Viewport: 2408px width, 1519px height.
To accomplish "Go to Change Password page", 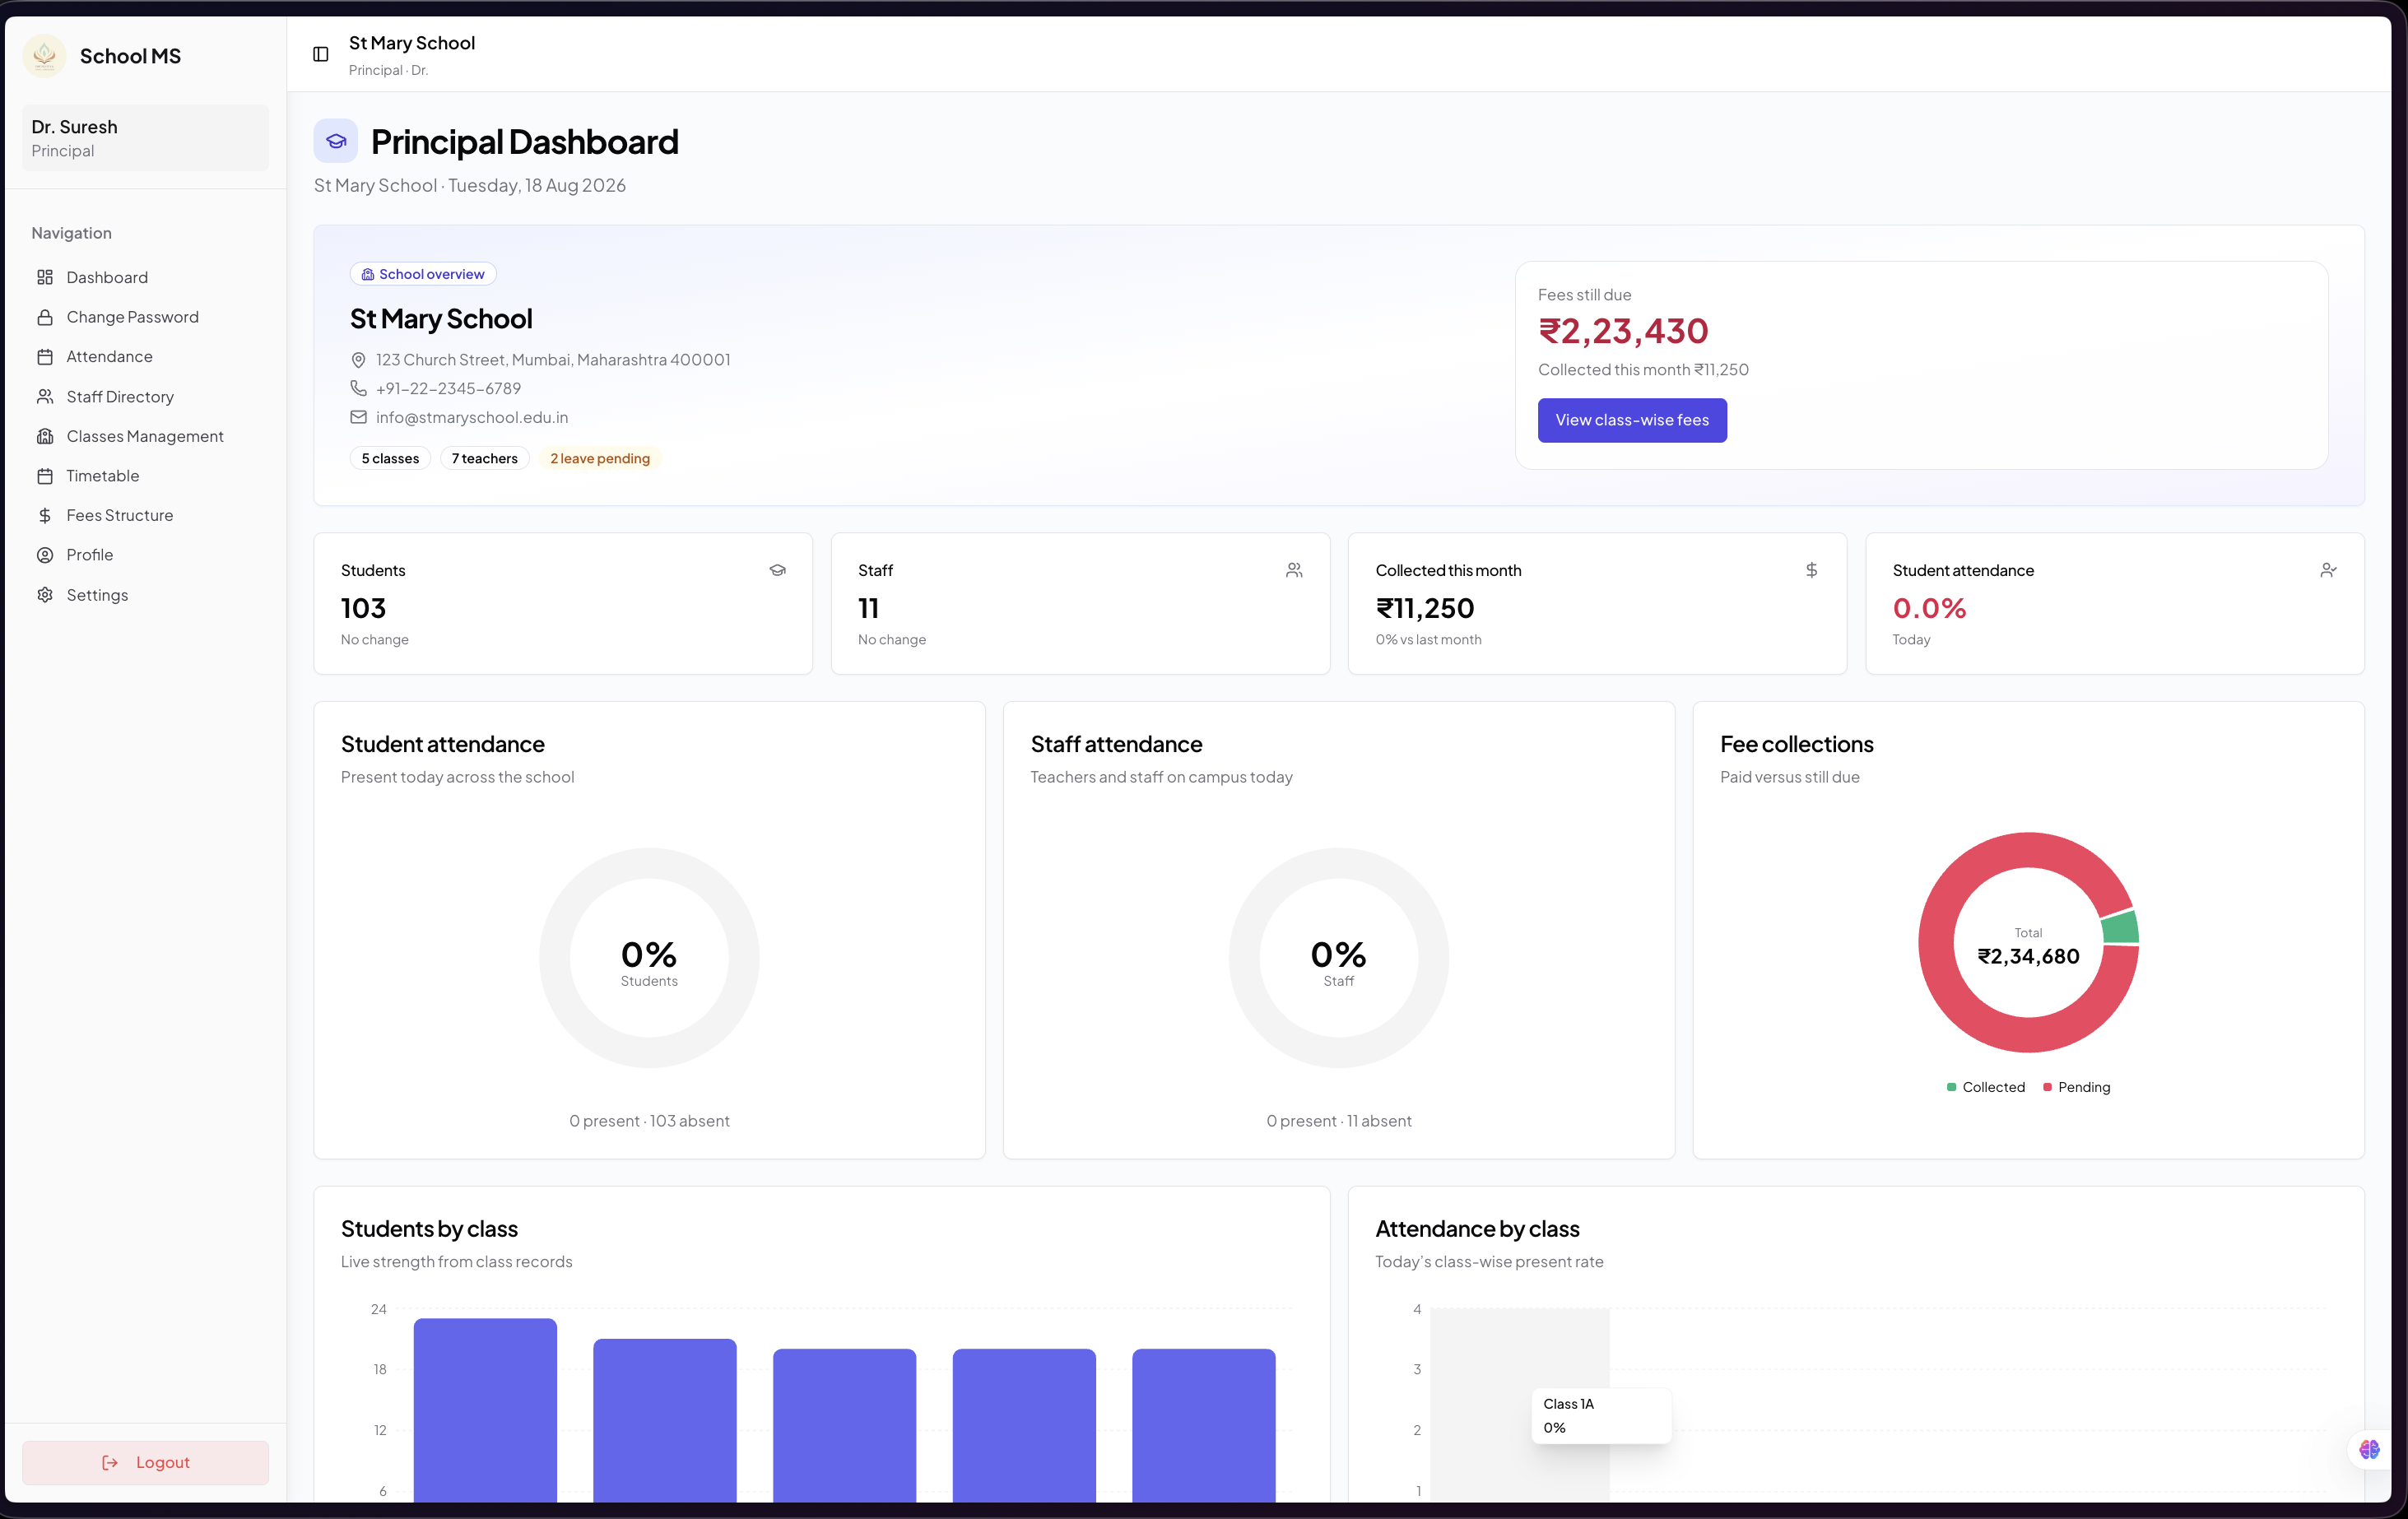I will coord(145,317).
